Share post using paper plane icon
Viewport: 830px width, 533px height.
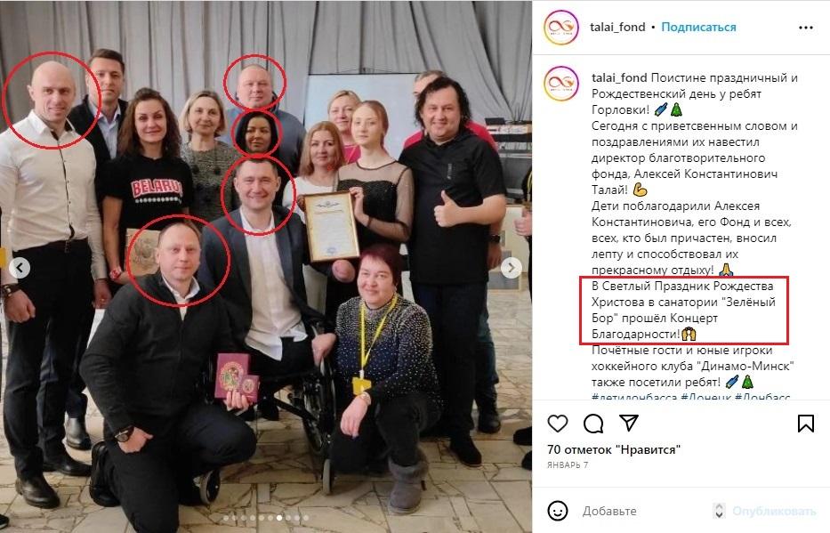(x=628, y=423)
